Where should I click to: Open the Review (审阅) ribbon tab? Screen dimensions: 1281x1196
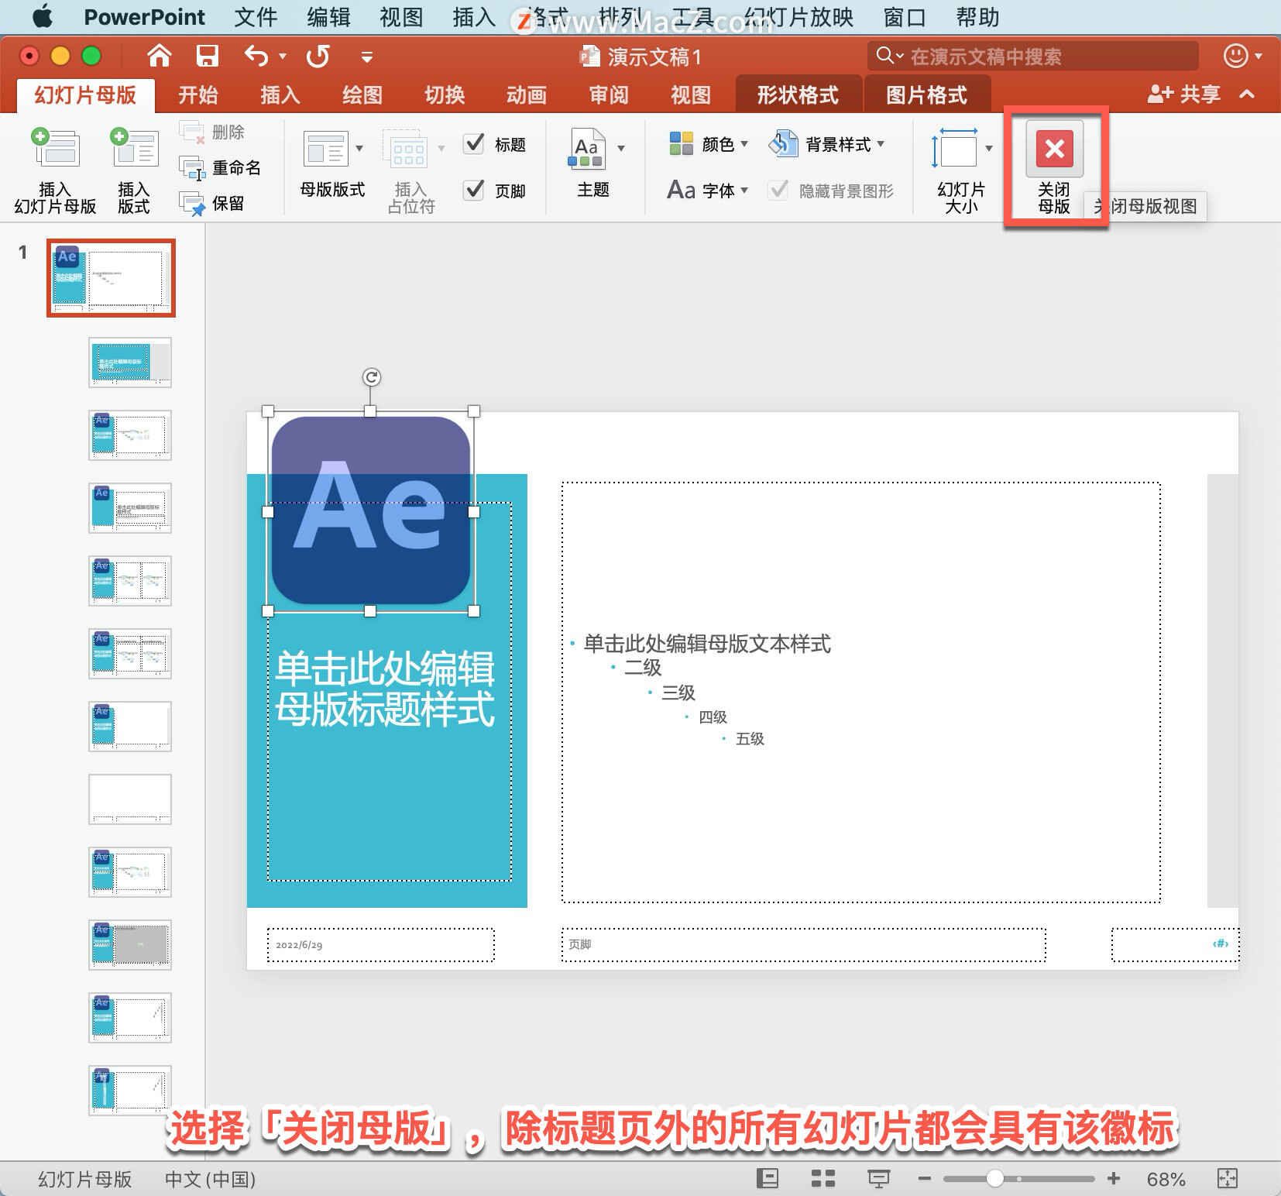click(x=609, y=95)
